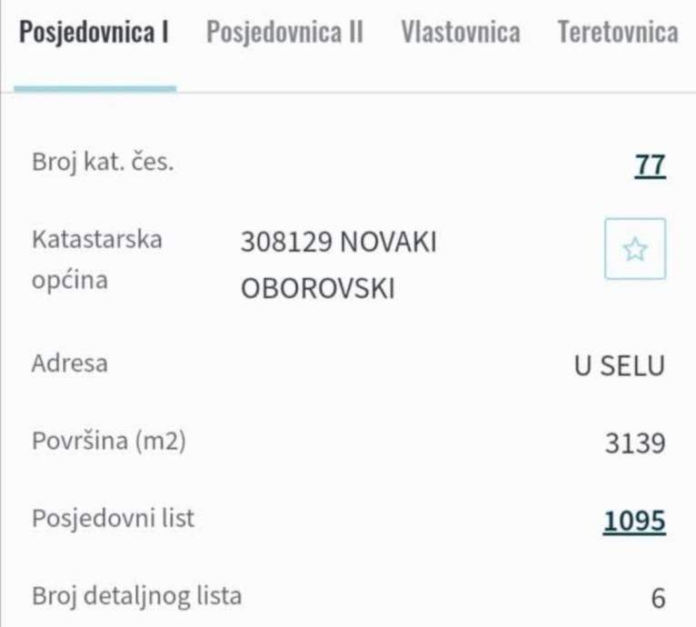Click the word općina in the label
This screenshot has height=627, width=696.
(70, 279)
